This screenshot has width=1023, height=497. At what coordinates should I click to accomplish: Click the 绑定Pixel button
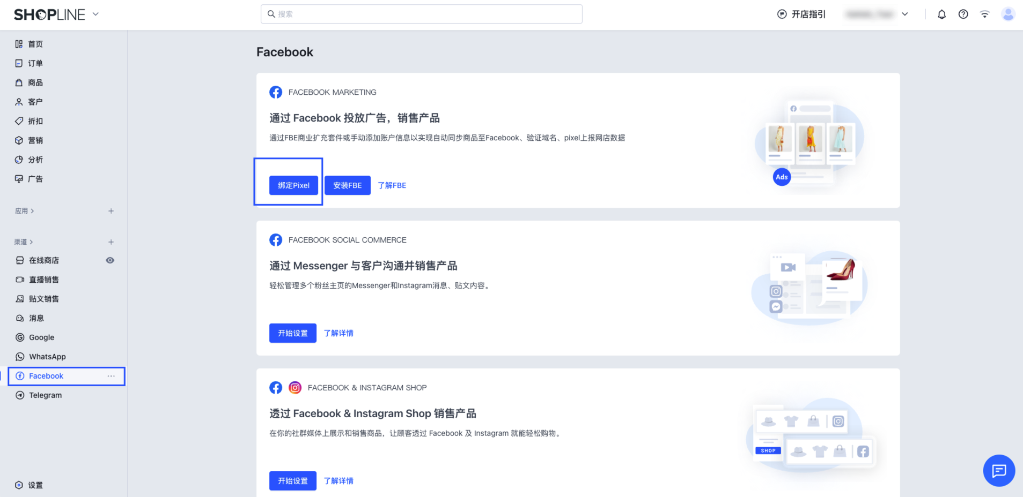click(x=293, y=185)
